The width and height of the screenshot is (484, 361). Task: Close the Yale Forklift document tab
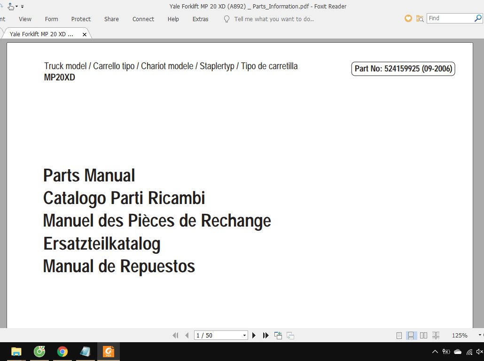[84, 35]
